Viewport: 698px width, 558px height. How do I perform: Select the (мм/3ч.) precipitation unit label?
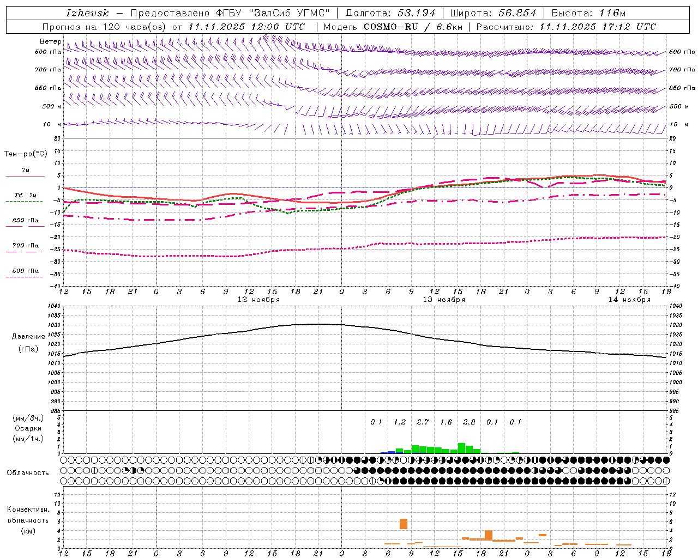(x=28, y=418)
